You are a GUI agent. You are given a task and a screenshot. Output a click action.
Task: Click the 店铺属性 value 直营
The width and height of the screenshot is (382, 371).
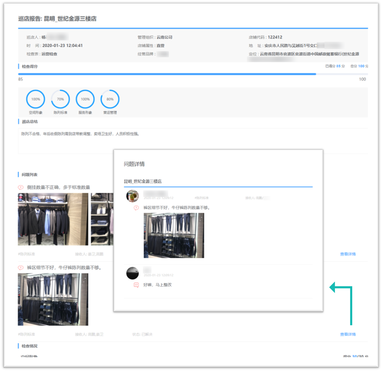161,45
